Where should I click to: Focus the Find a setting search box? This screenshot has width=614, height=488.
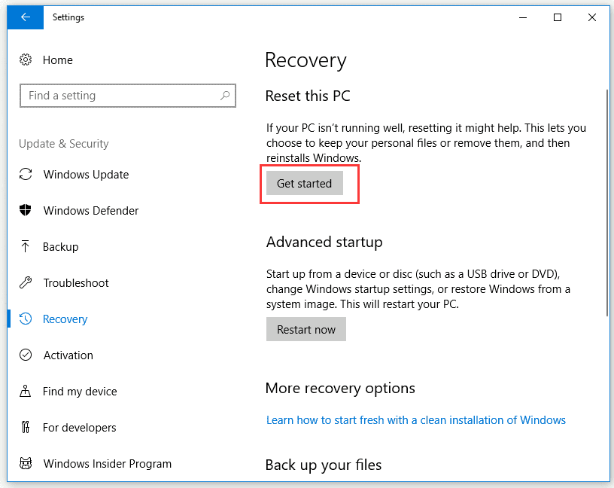point(120,96)
